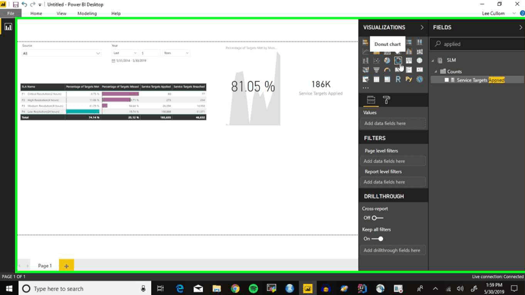Image resolution: width=525 pixels, height=295 pixels.
Task: Select the Multi-row card visualization
Action: [x=409, y=70]
